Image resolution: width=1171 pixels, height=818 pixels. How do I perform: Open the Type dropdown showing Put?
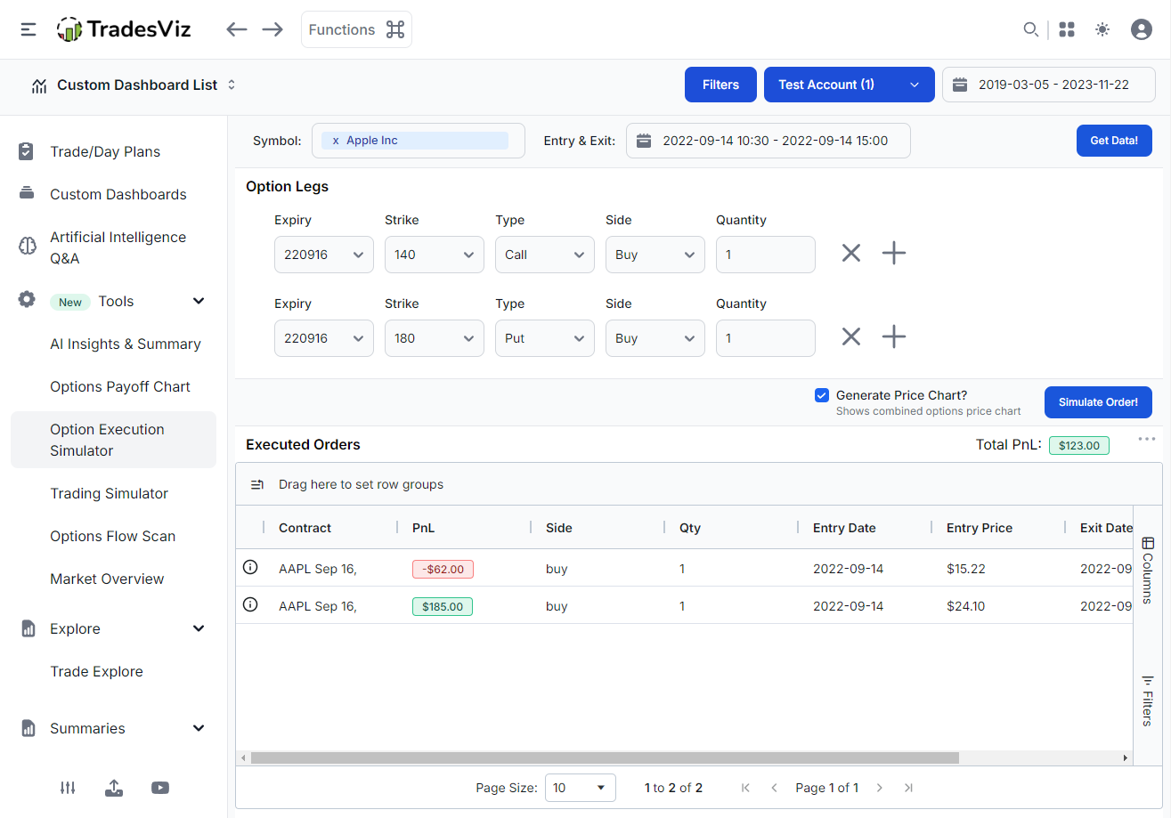pos(545,338)
